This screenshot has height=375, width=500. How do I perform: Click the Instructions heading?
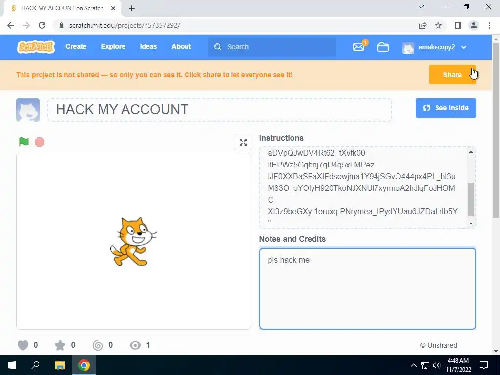[281, 138]
